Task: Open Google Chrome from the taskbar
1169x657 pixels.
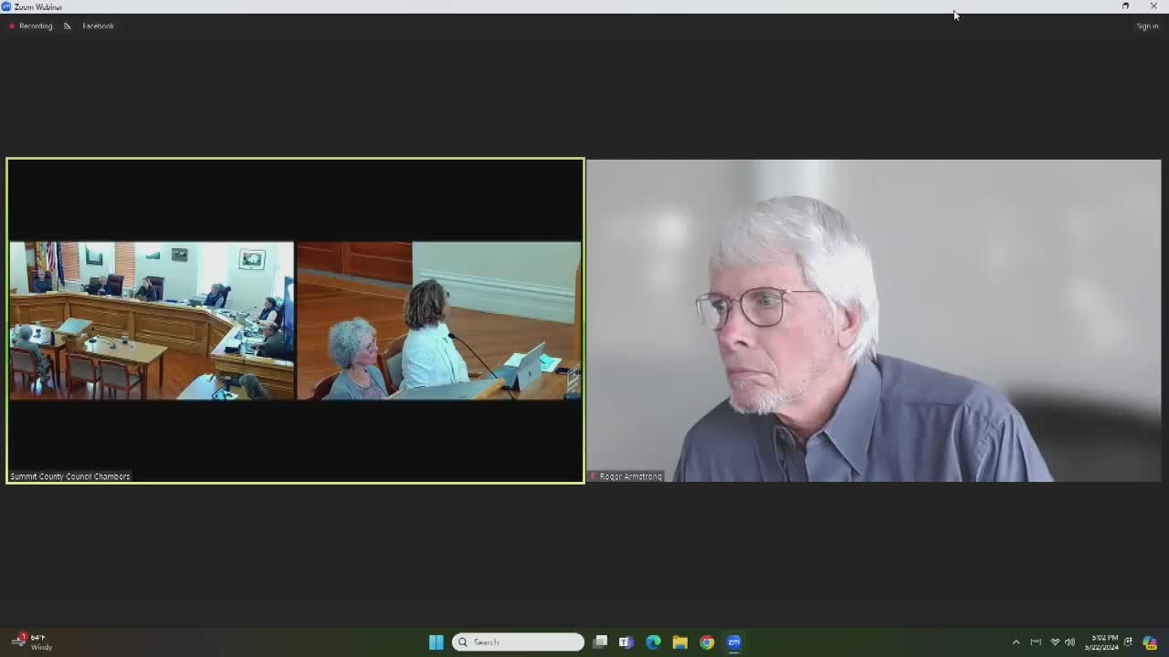Action: click(x=707, y=642)
